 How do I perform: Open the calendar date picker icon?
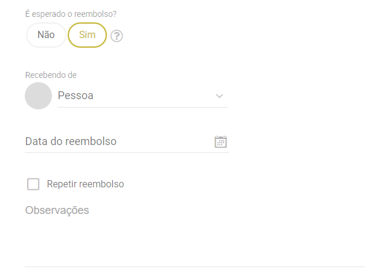click(x=220, y=141)
